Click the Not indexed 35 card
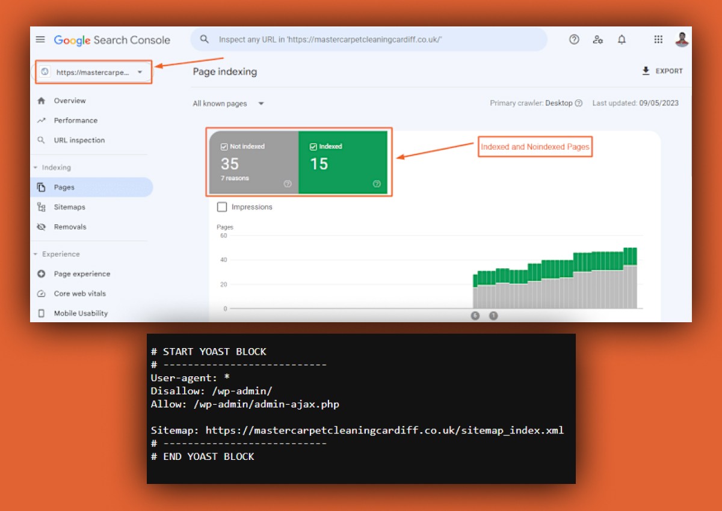 tap(253, 162)
